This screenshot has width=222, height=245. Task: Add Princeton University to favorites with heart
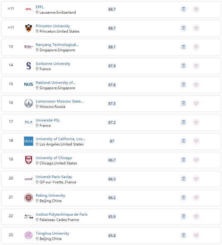pos(196,28)
